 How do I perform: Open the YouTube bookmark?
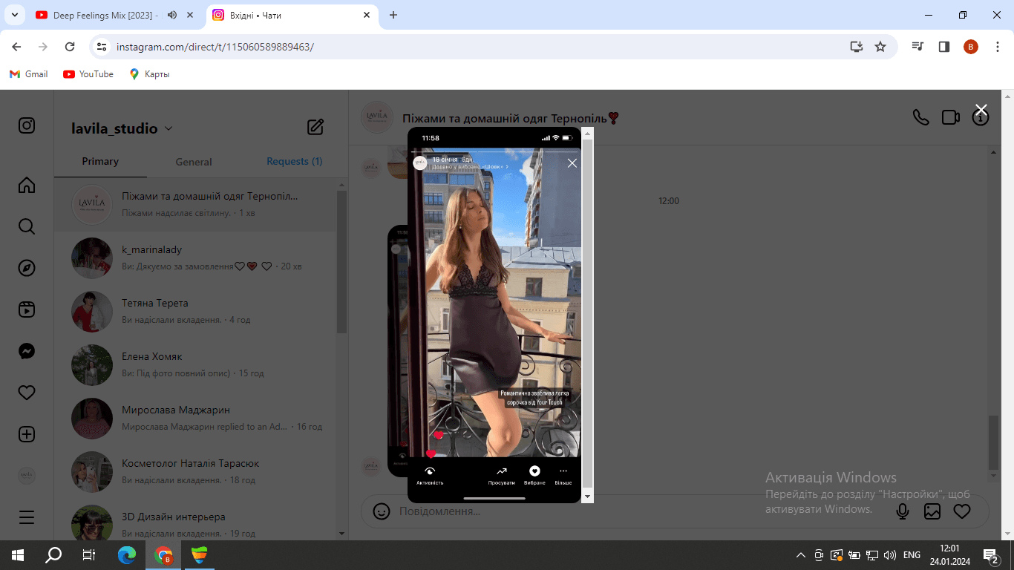pyautogui.click(x=88, y=74)
